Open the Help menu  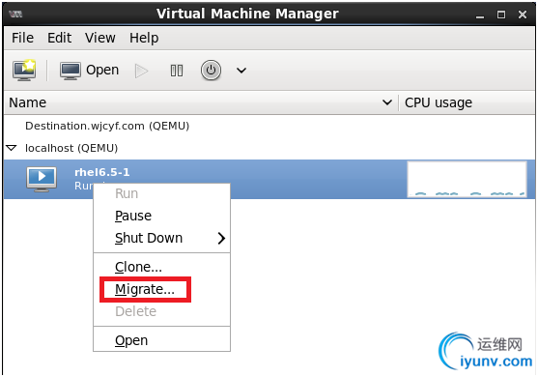(x=144, y=38)
